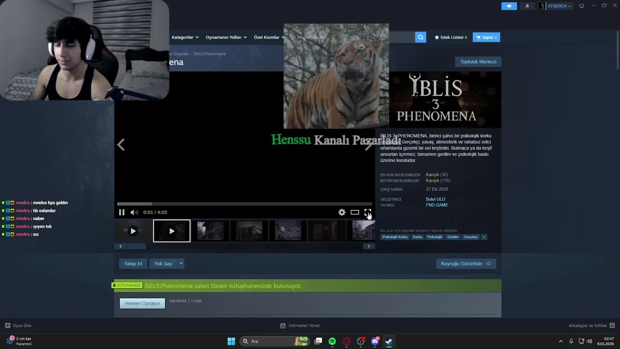The height and width of the screenshot is (349, 620).
Task: Open Steam big picture display icon
Action: pyautogui.click(x=582, y=6)
